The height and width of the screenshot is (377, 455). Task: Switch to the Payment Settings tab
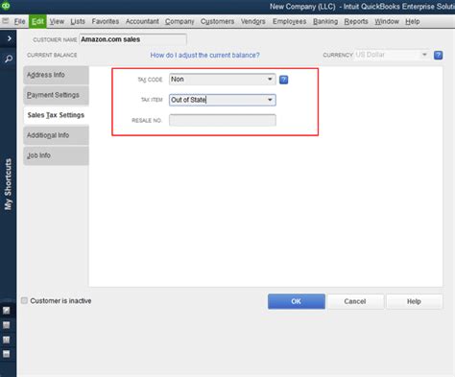click(x=56, y=95)
